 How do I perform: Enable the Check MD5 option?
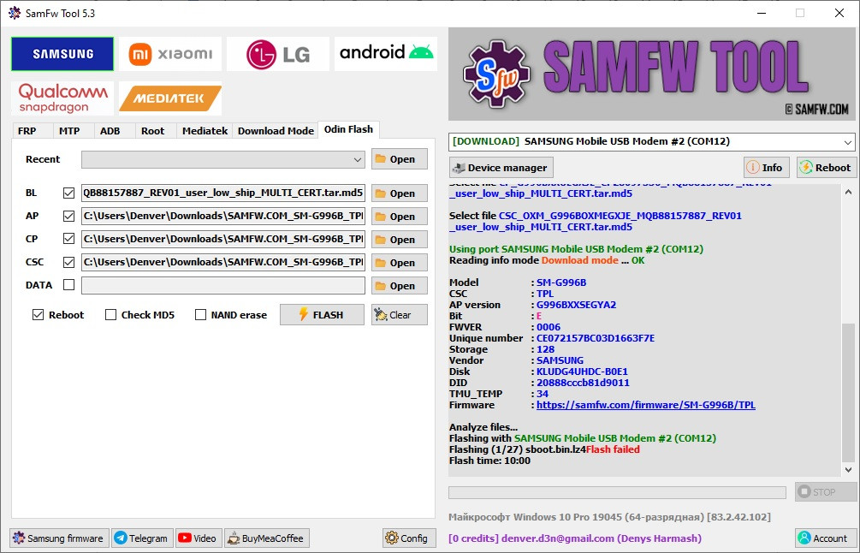[x=110, y=315]
